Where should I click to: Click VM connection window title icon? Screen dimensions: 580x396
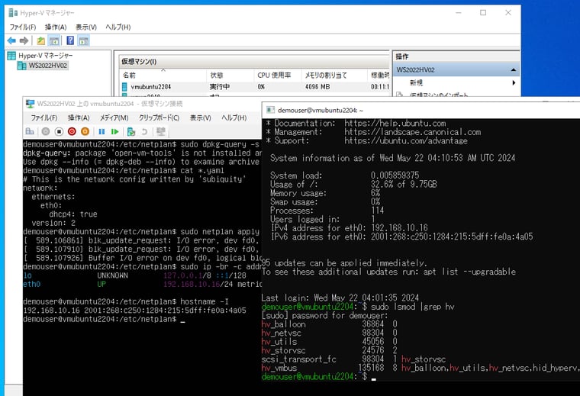[30, 104]
